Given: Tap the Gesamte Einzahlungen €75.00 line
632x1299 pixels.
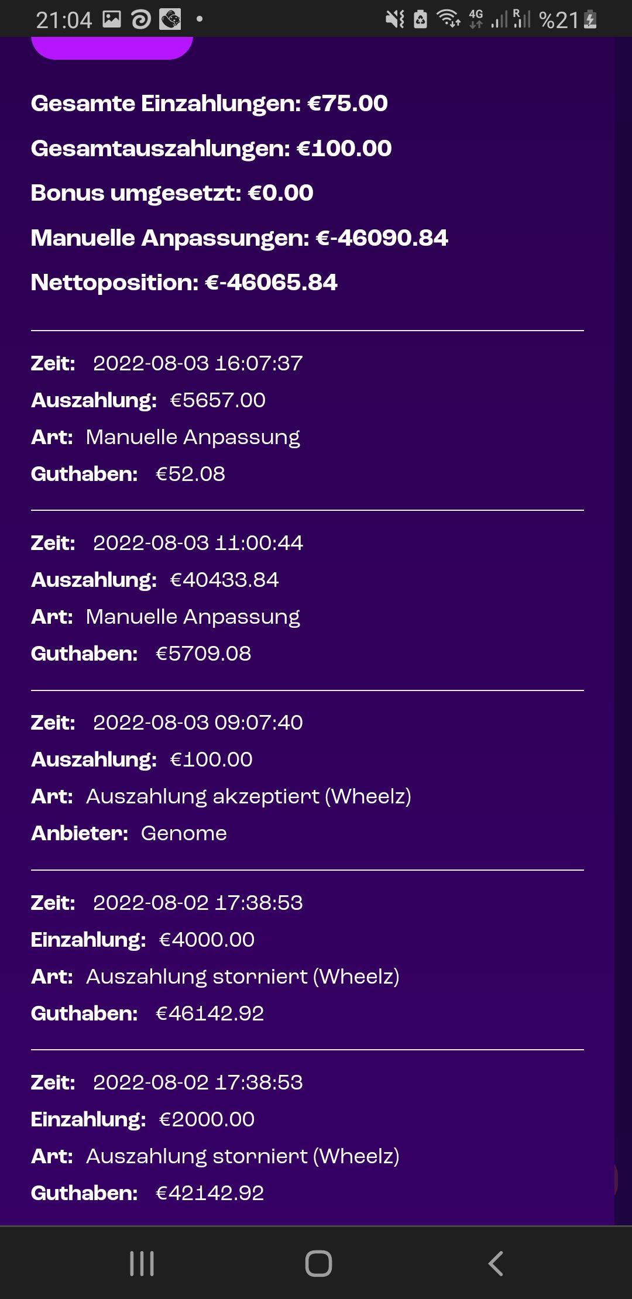Looking at the screenshot, I should [x=209, y=104].
